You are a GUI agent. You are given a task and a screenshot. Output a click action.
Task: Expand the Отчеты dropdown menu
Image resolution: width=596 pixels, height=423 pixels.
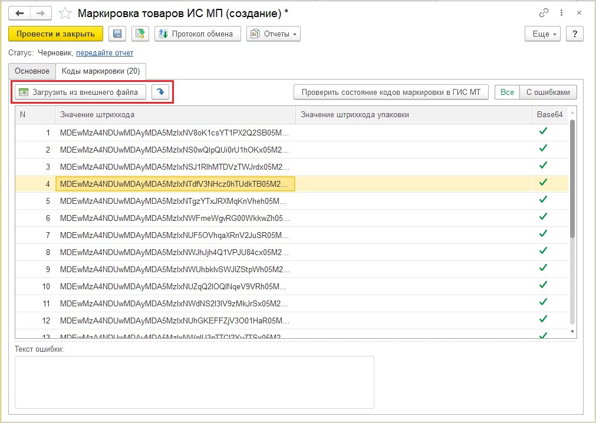tap(274, 34)
